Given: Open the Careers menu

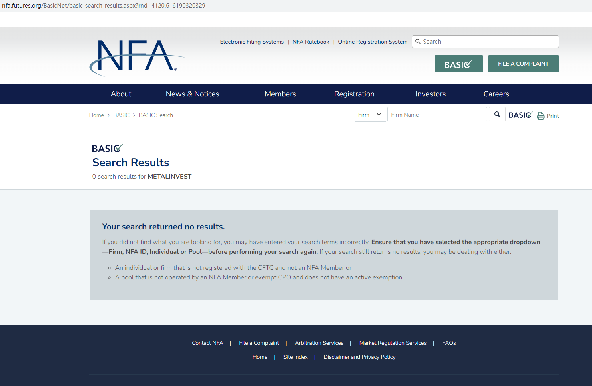Looking at the screenshot, I should click(x=496, y=94).
